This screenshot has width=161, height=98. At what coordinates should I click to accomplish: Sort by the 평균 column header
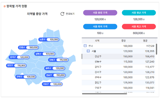click(x=145, y=41)
